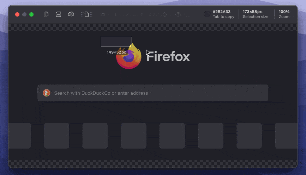The height and width of the screenshot is (175, 306).
Task: Click the cloud upload icon
Action: point(71,14)
